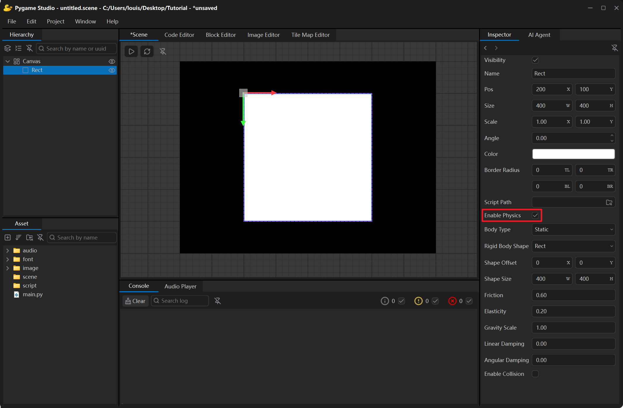Expand the image folder
The width and height of the screenshot is (623, 408).
tap(8, 268)
